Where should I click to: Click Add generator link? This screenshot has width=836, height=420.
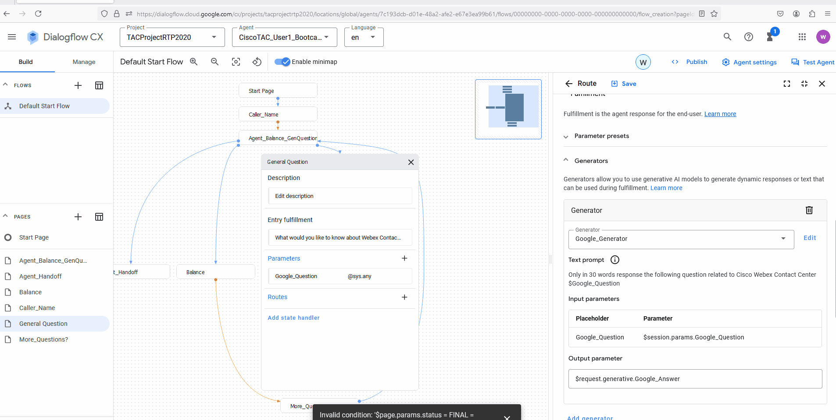pos(590,418)
